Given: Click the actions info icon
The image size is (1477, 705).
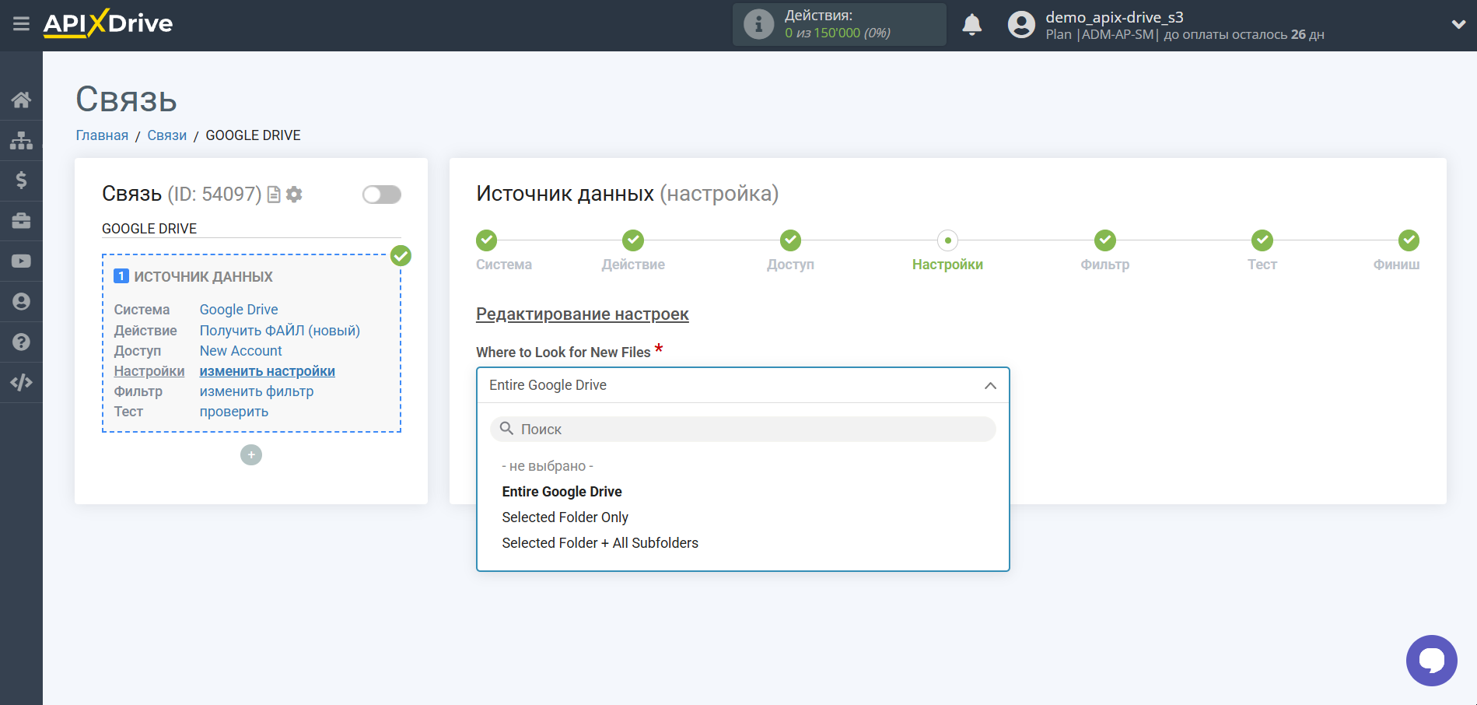Looking at the screenshot, I should pyautogui.click(x=758, y=24).
